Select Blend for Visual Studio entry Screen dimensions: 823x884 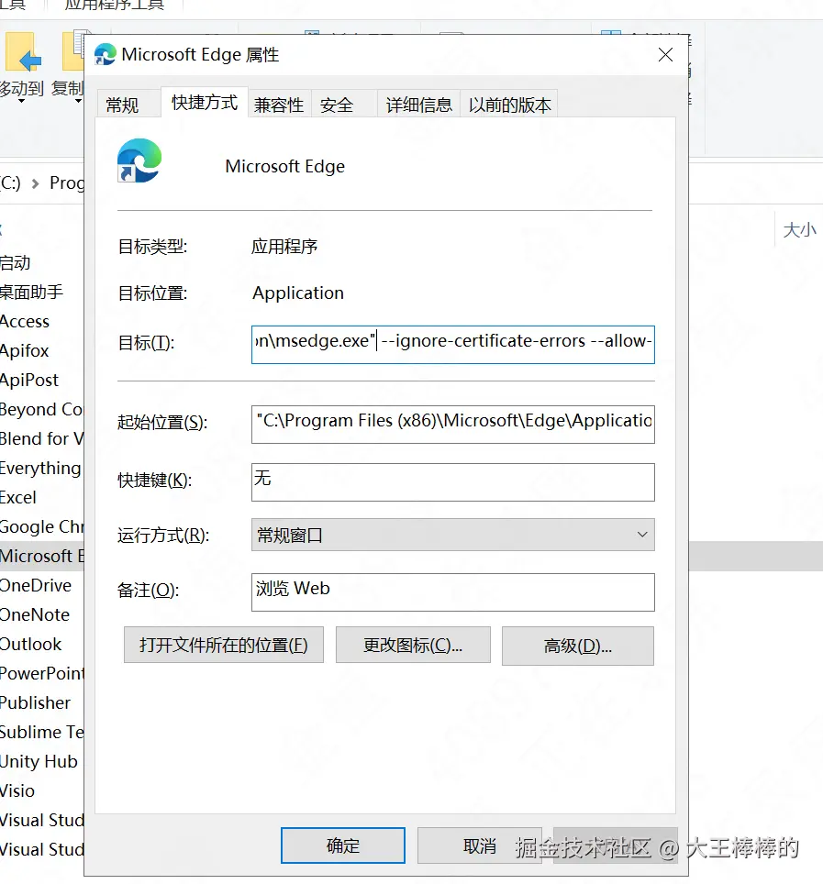41,438
